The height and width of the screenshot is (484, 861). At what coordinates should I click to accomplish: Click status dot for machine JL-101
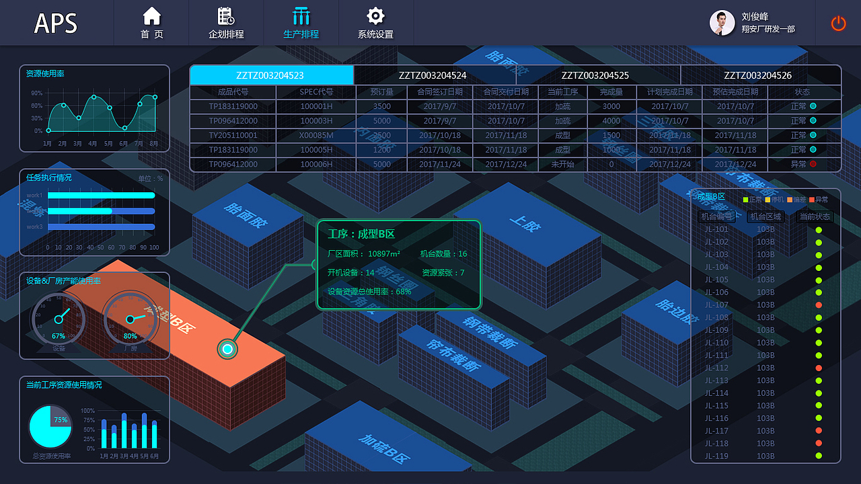[x=819, y=229]
